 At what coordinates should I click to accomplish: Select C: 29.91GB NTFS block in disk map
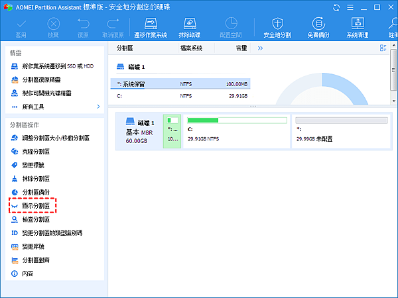coord(237,131)
